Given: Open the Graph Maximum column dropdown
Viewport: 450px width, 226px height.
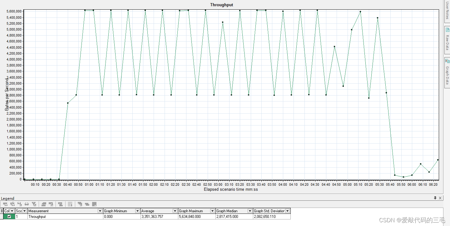Looking at the screenshot, I should 213,211.
